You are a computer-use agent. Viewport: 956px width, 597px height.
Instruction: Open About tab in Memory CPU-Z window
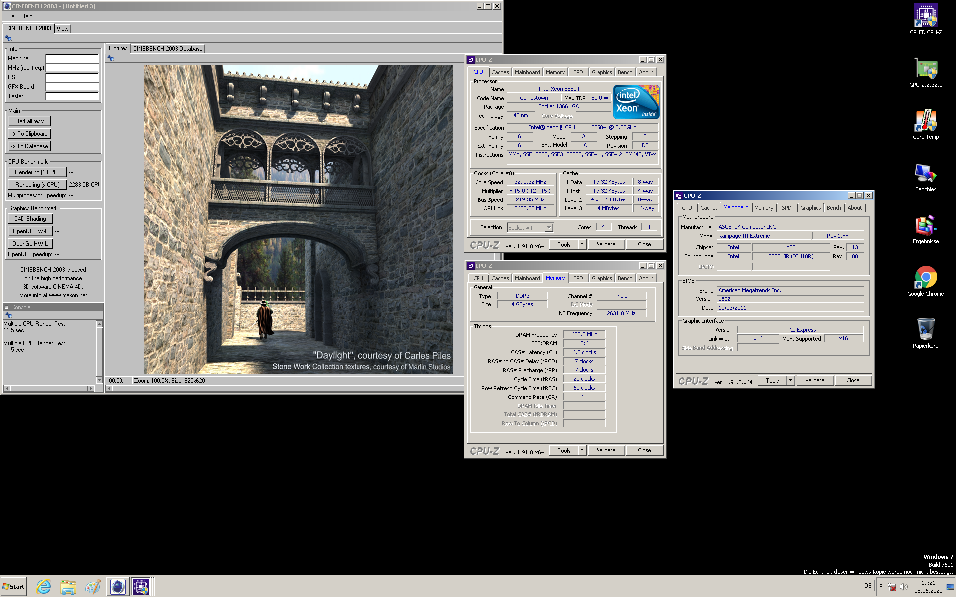coord(646,278)
